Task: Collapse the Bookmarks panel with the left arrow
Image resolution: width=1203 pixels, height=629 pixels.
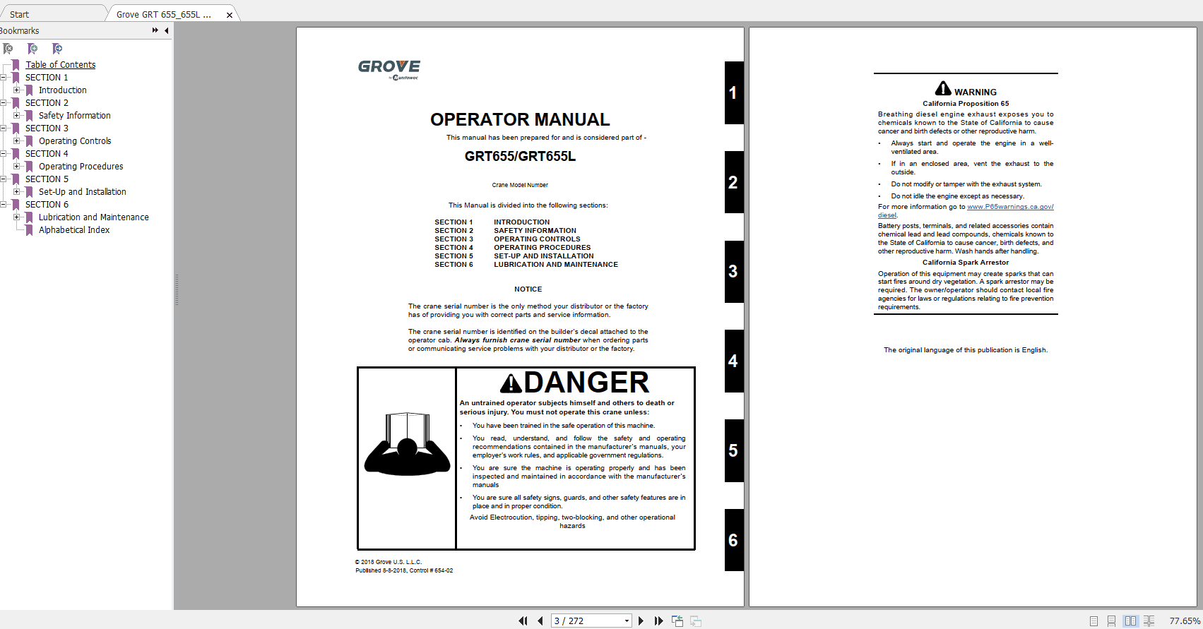Action: (166, 30)
